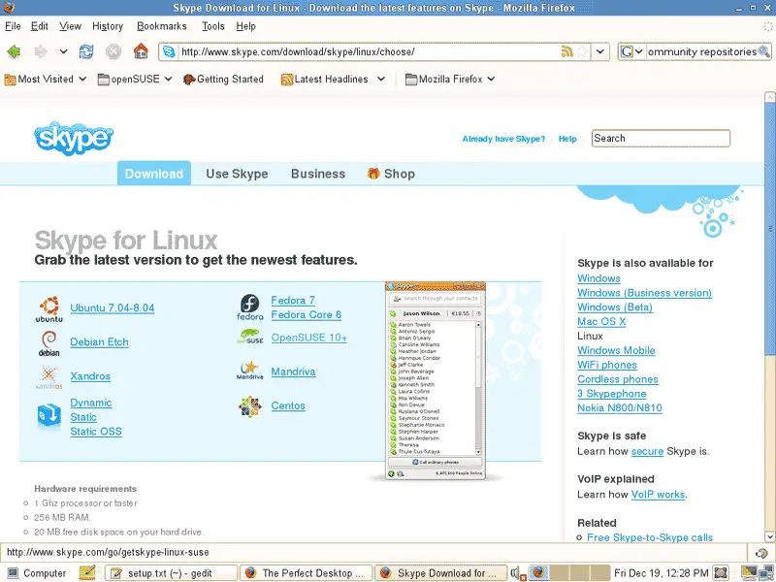Expand the Mozilla Firefox bookmarks folder

[450, 80]
